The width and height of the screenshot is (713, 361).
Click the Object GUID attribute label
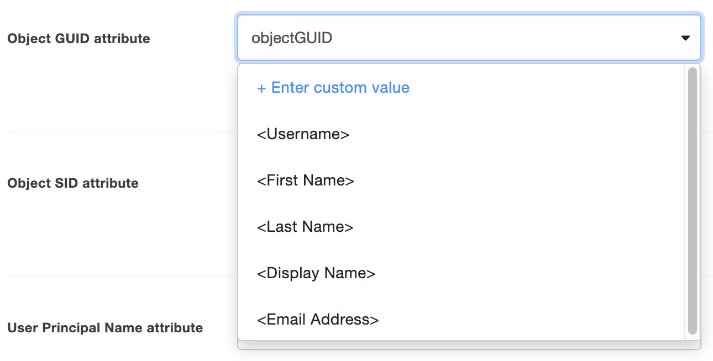point(78,39)
